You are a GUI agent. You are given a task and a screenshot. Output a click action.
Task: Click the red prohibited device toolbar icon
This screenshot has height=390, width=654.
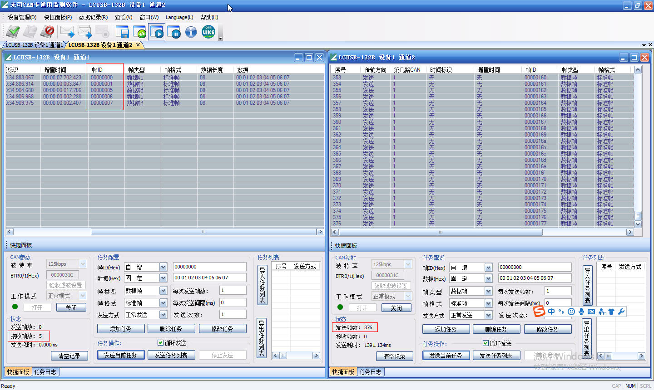(x=48, y=32)
